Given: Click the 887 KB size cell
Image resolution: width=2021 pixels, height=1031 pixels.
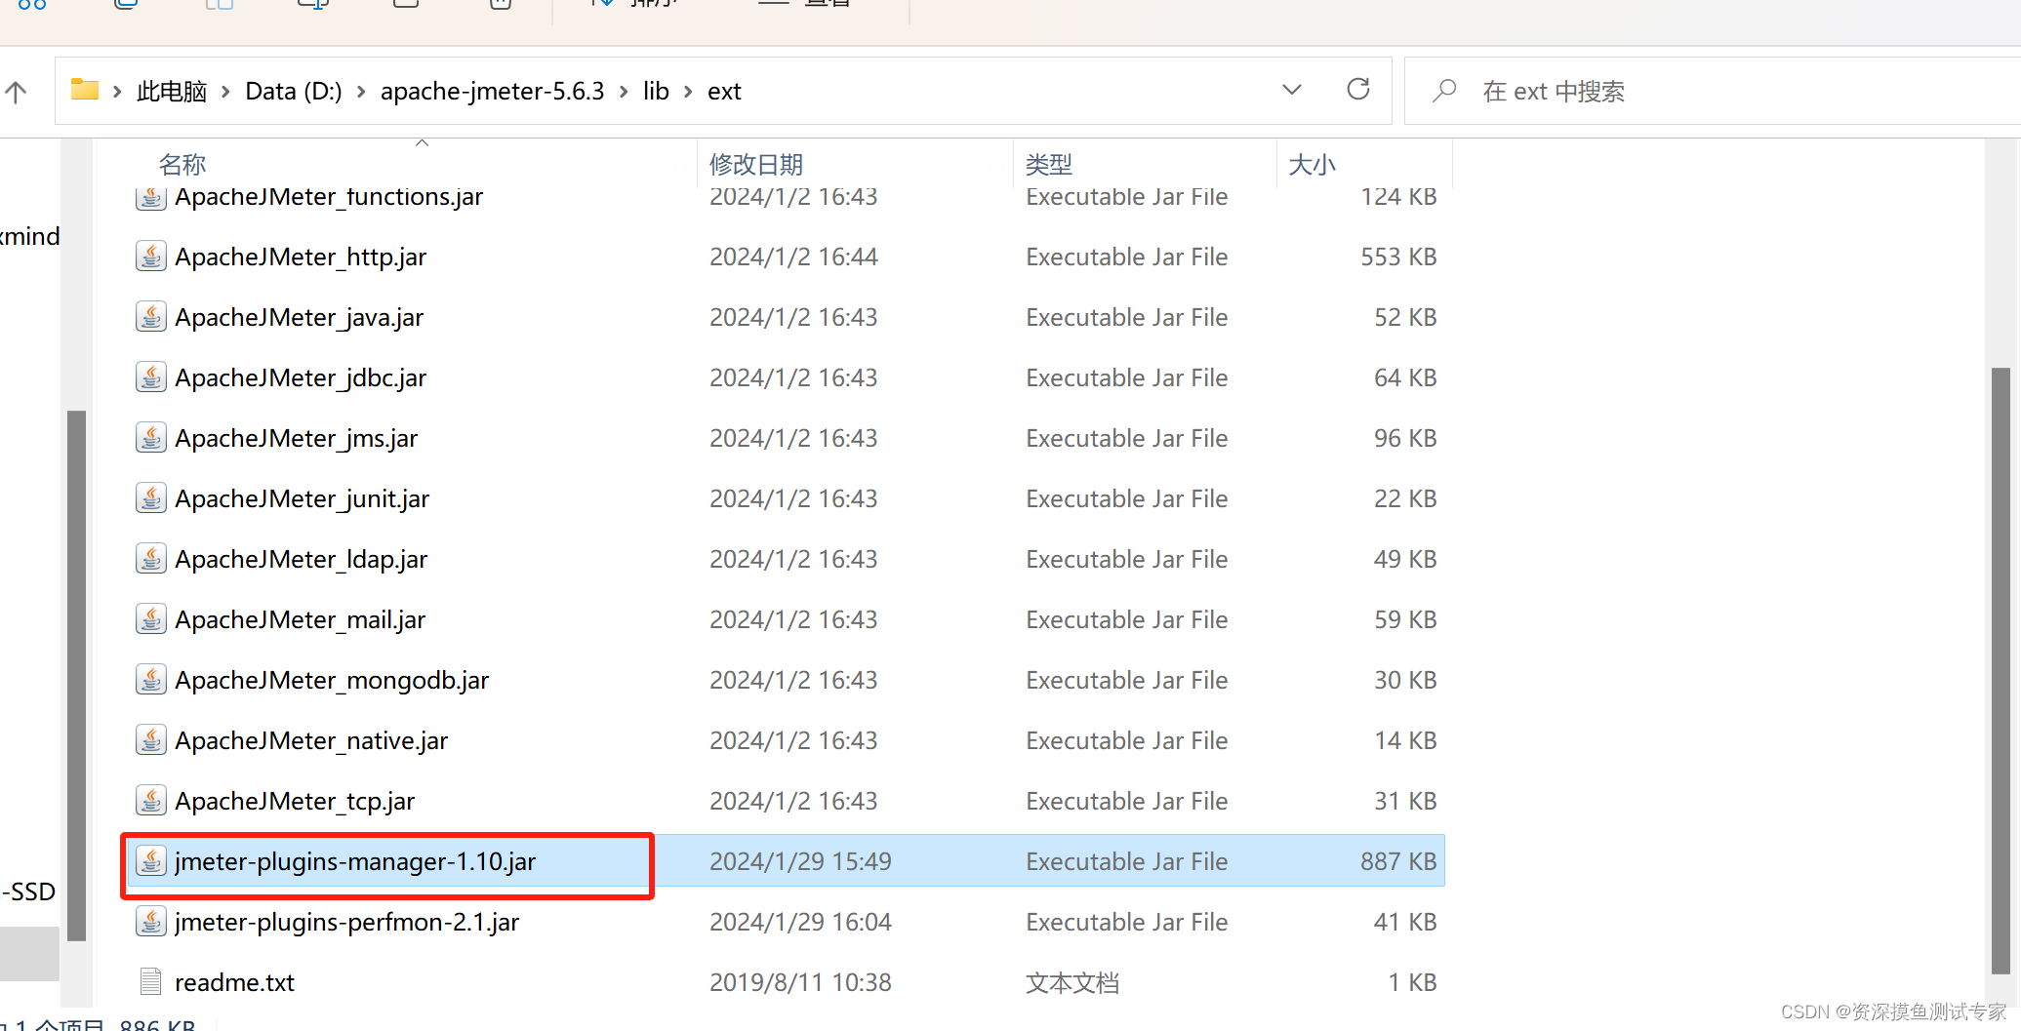Looking at the screenshot, I should point(1398,861).
